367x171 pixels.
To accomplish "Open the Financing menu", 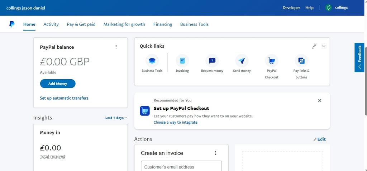I will tap(163, 24).
